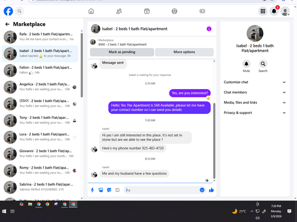Open the Groups icon in top bar
The height and width of the screenshot is (222, 297).
tap(175, 11)
